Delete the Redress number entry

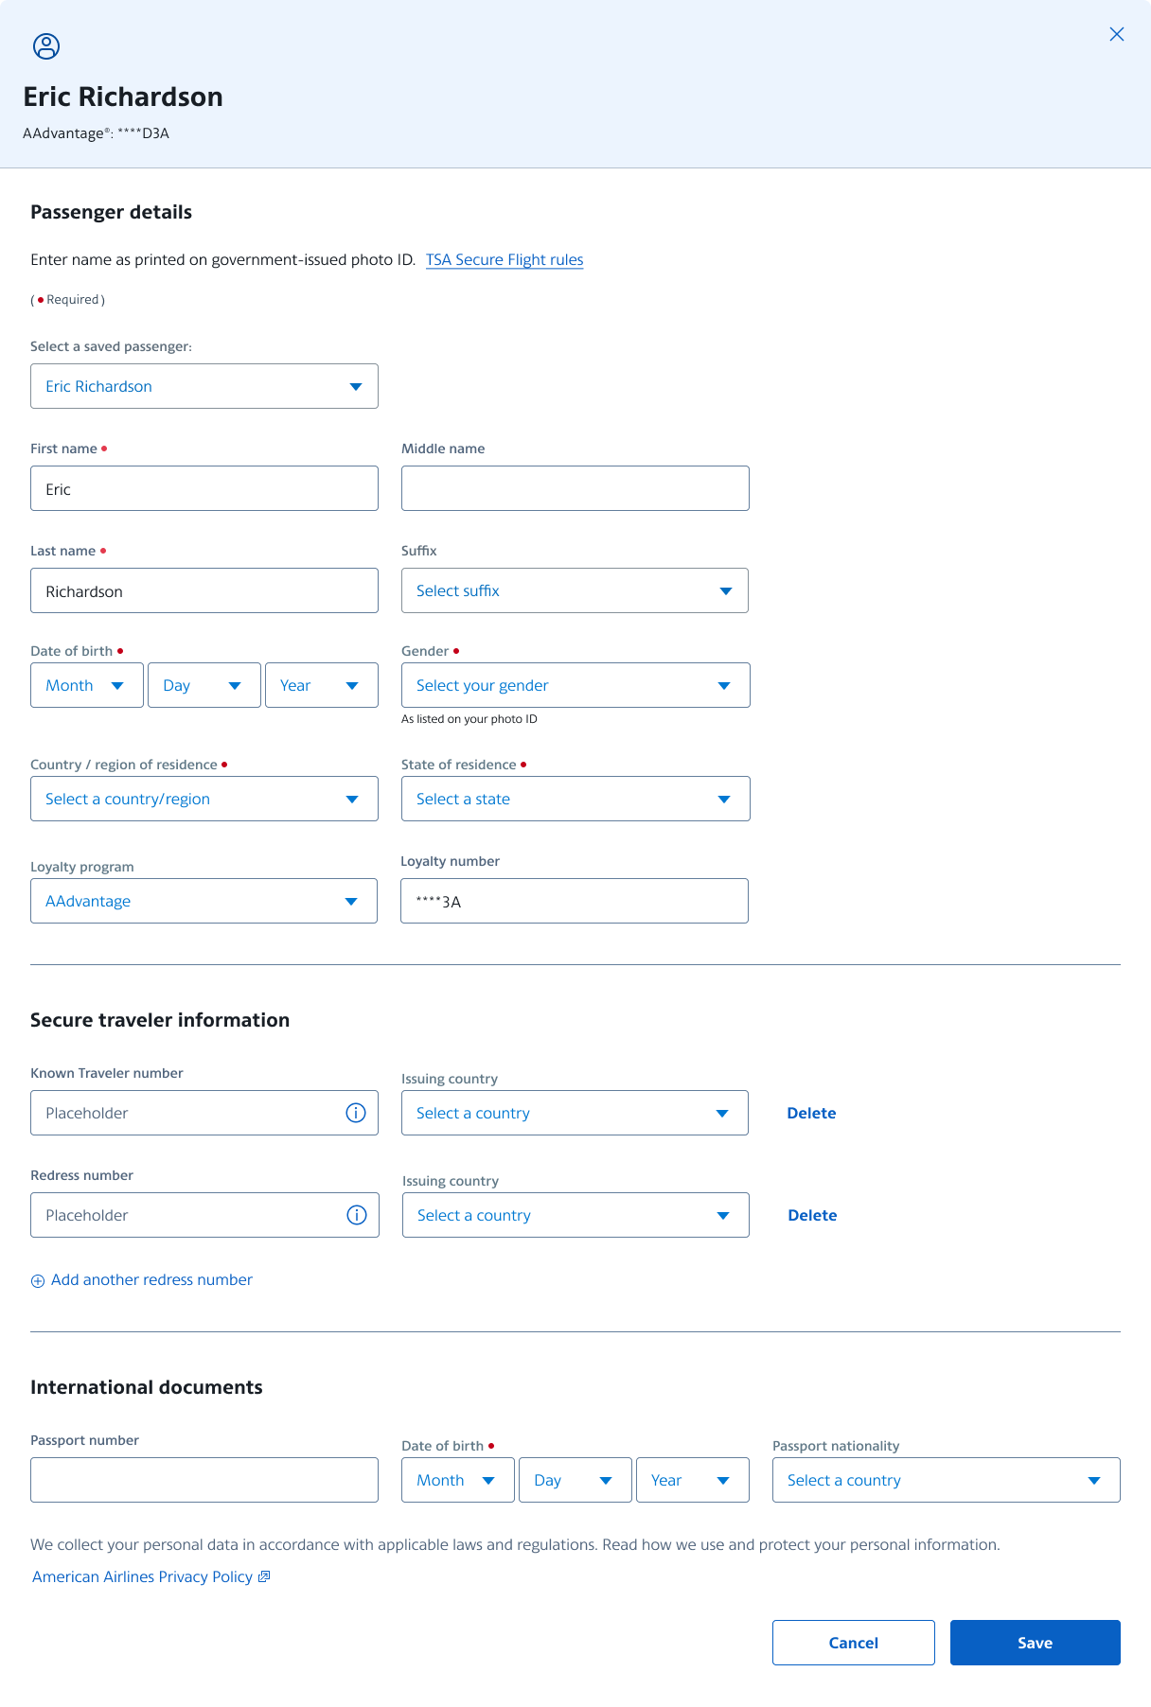point(812,1215)
